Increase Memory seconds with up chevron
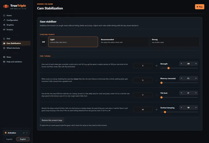 [196, 78]
